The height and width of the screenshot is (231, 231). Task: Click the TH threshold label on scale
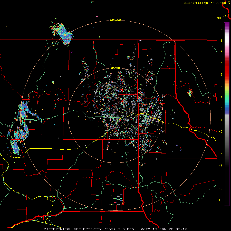(x=220, y=200)
